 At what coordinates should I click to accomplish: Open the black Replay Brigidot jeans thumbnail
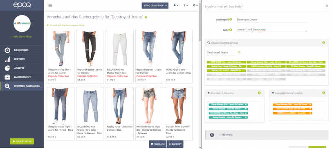pyautogui.click(x=90, y=49)
